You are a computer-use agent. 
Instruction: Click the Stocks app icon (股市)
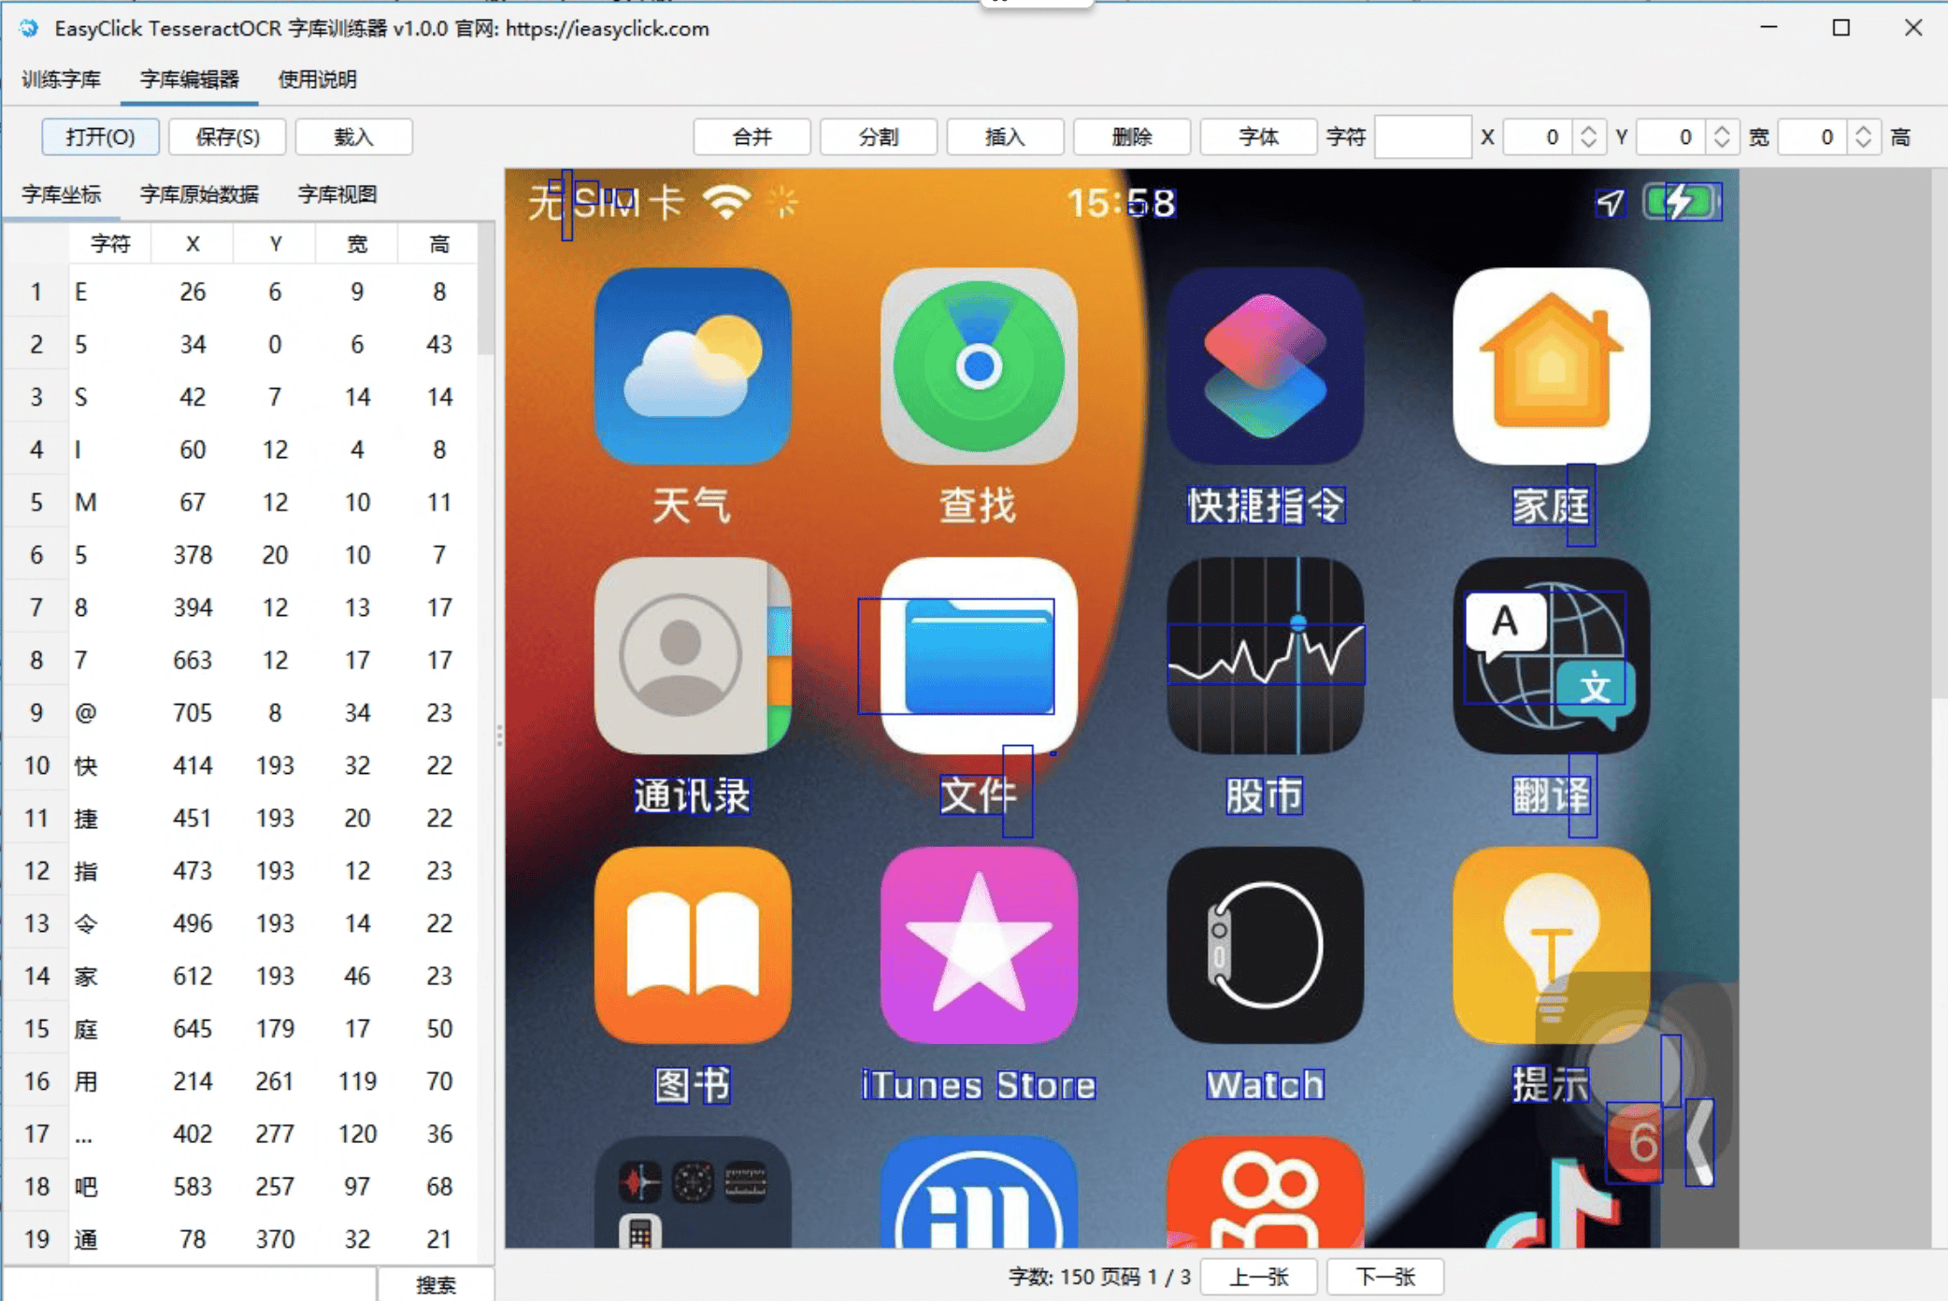click(1266, 656)
